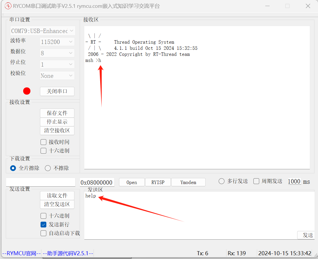Enable the 接收时间 checkbox

43,142
